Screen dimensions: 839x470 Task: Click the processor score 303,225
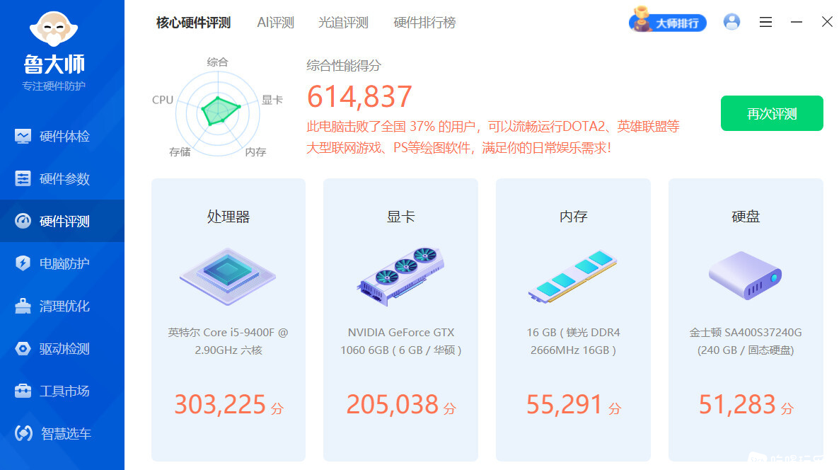click(x=220, y=405)
